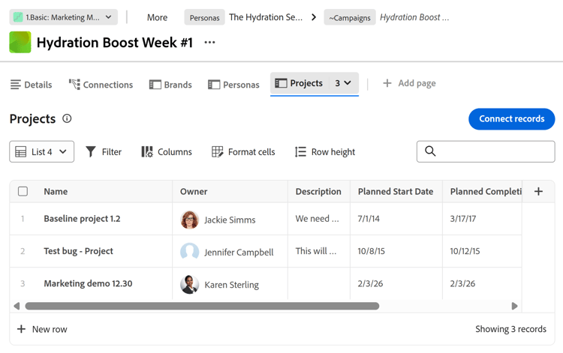This screenshot has width=563, height=353.
Task: Click the Jackie Simms owner name
Action: 230,220
